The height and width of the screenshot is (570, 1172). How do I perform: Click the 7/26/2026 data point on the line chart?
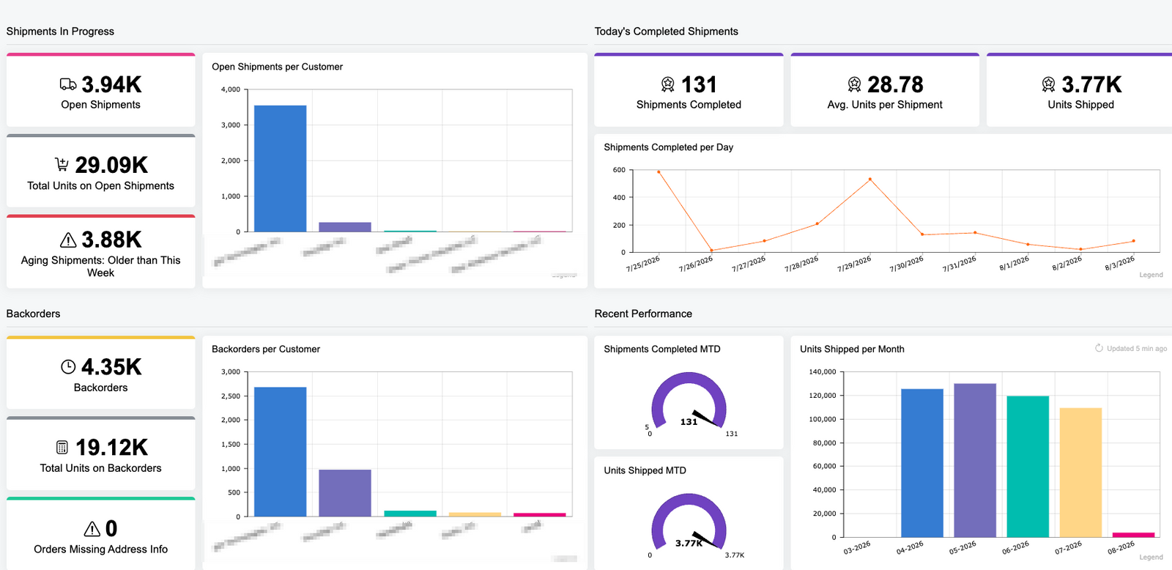pos(711,251)
